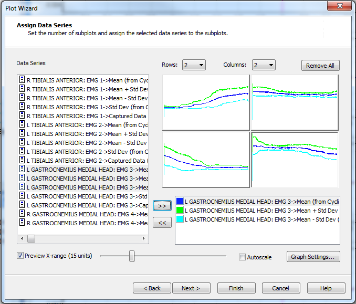The image size is (356, 304).
Task: Click the Data Series horizontal scrollbar thumb
Action: click(32, 238)
